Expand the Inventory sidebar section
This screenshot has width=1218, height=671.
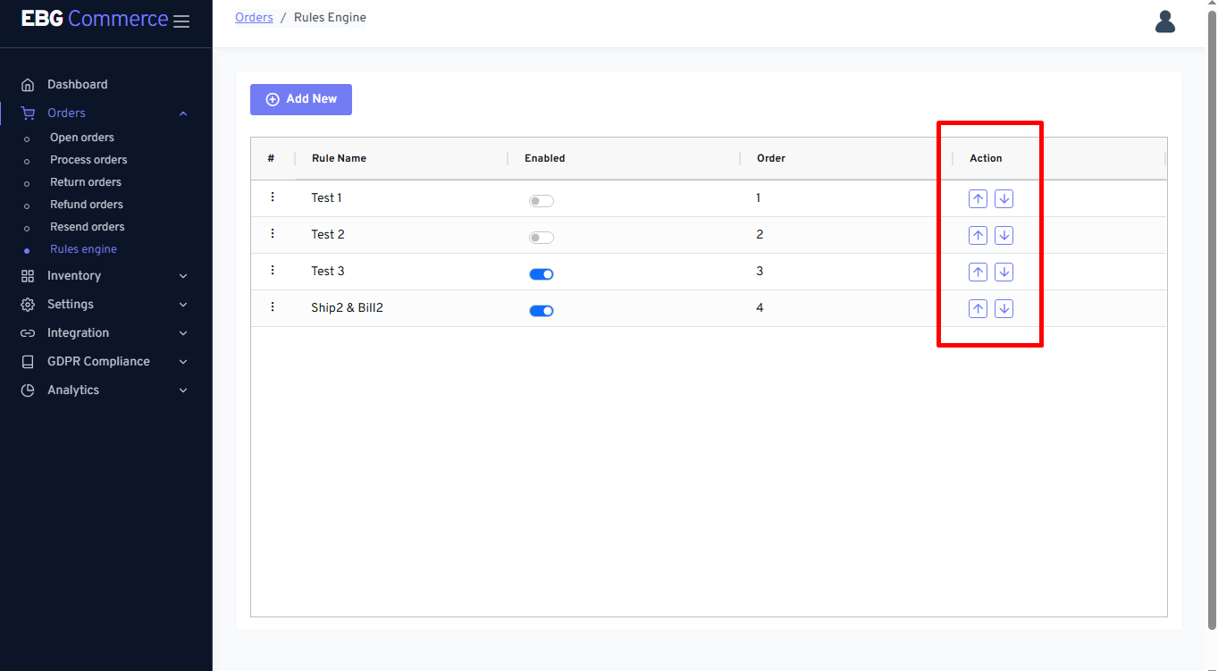105,276
